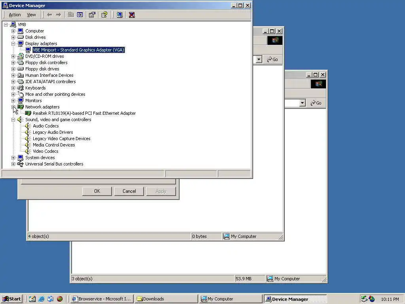Open address dropdown in rear Explorer window
This screenshot has height=304, width=405.
tap(302, 103)
